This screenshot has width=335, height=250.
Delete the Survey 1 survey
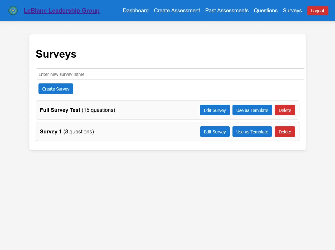(285, 132)
